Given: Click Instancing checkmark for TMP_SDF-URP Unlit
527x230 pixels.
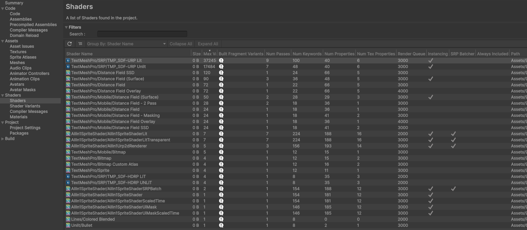Looking at the screenshot, I should [x=431, y=66].
